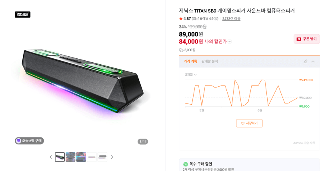Image resolution: width=320 pixels, height=171 pixels.
Task: Select the 가격 기록 tab
Action: point(190,61)
